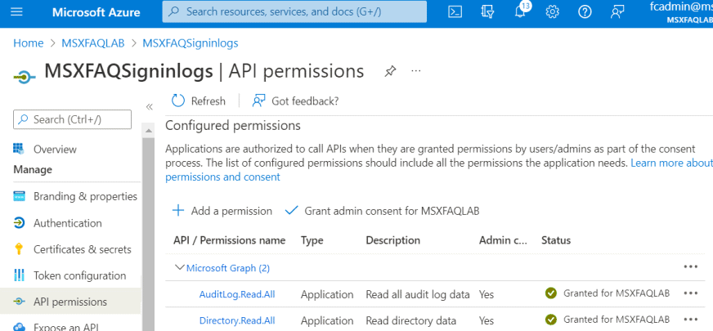713x331 pixels.
Task: Click the Microsoft Azure title
Action: (x=96, y=12)
